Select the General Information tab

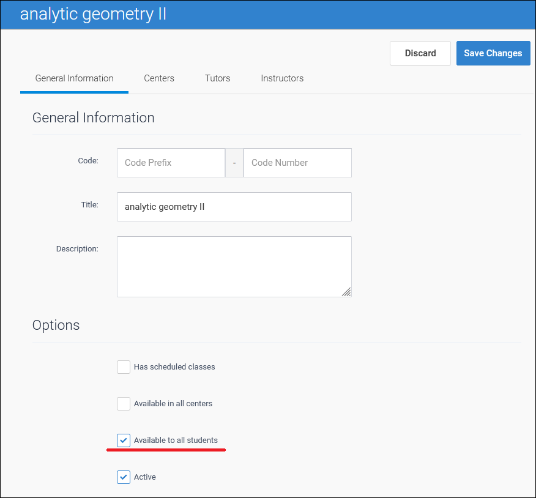(74, 78)
